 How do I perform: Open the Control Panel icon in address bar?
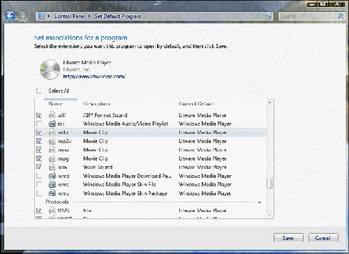coord(41,16)
